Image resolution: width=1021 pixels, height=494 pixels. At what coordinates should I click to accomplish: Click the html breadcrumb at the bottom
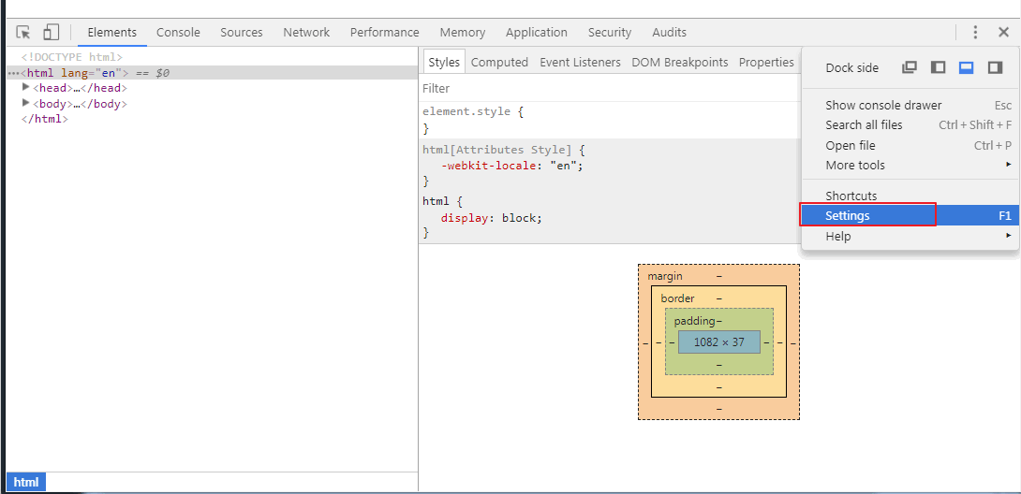[x=26, y=483]
